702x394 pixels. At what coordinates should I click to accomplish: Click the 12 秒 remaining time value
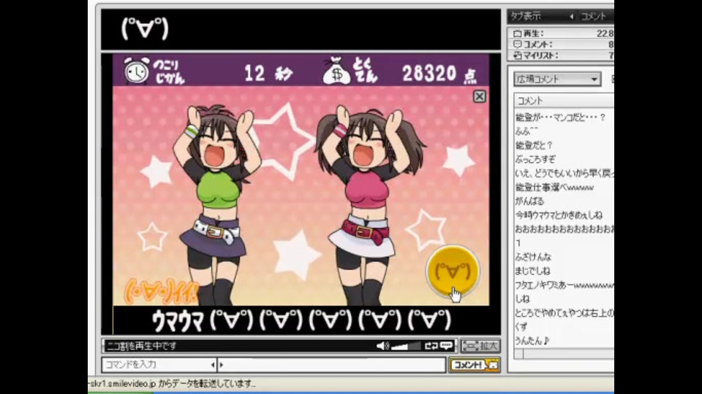point(268,73)
